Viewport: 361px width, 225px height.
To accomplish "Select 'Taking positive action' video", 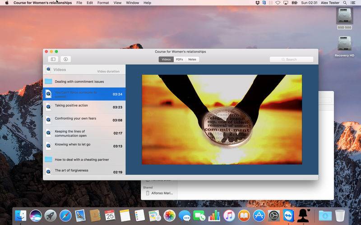I will [x=84, y=107].
